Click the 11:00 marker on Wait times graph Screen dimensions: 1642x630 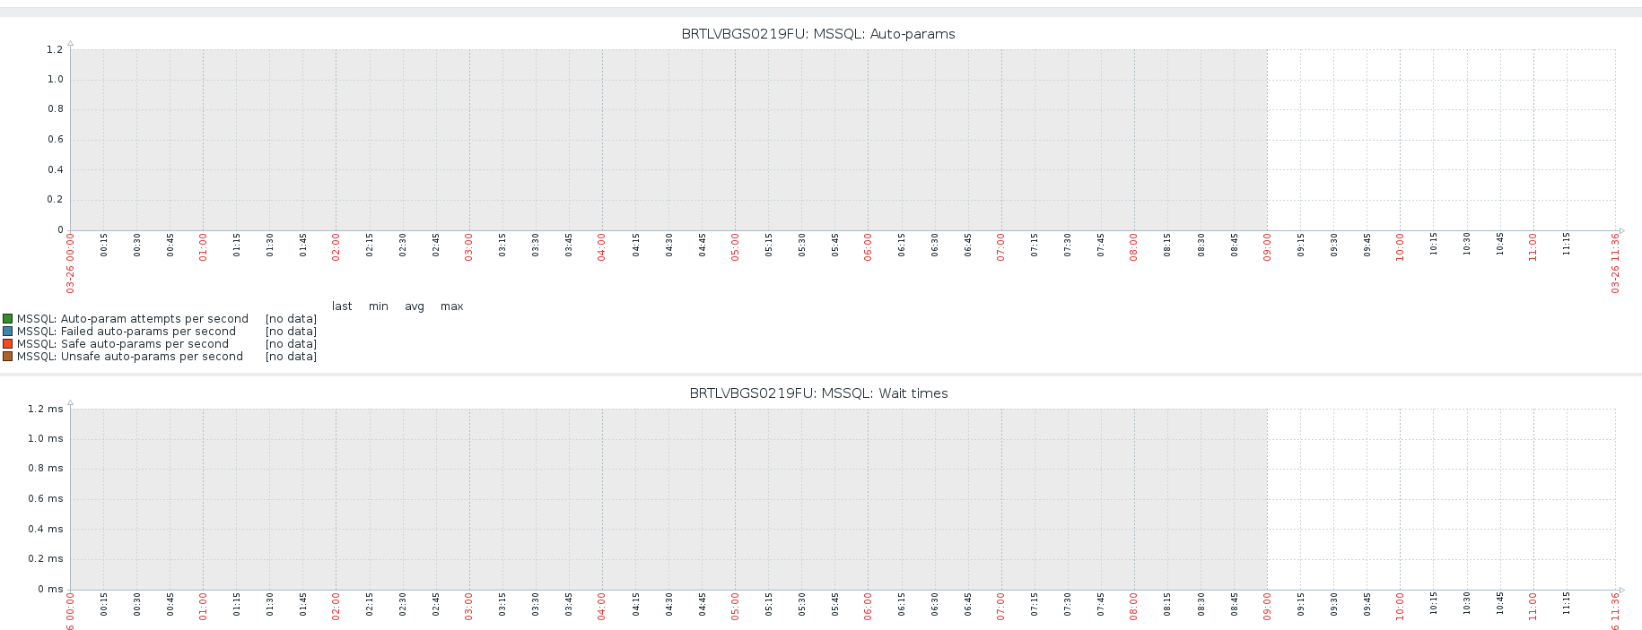(x=1533, y=607)
